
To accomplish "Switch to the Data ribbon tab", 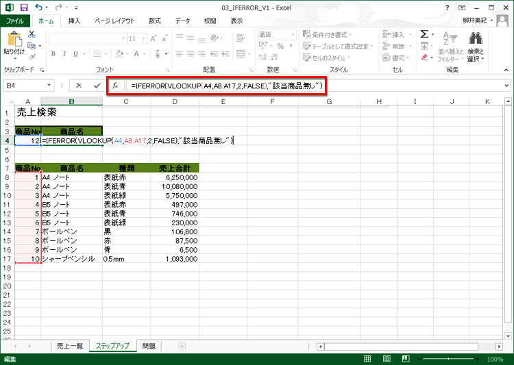I will (x=182, y=21).
